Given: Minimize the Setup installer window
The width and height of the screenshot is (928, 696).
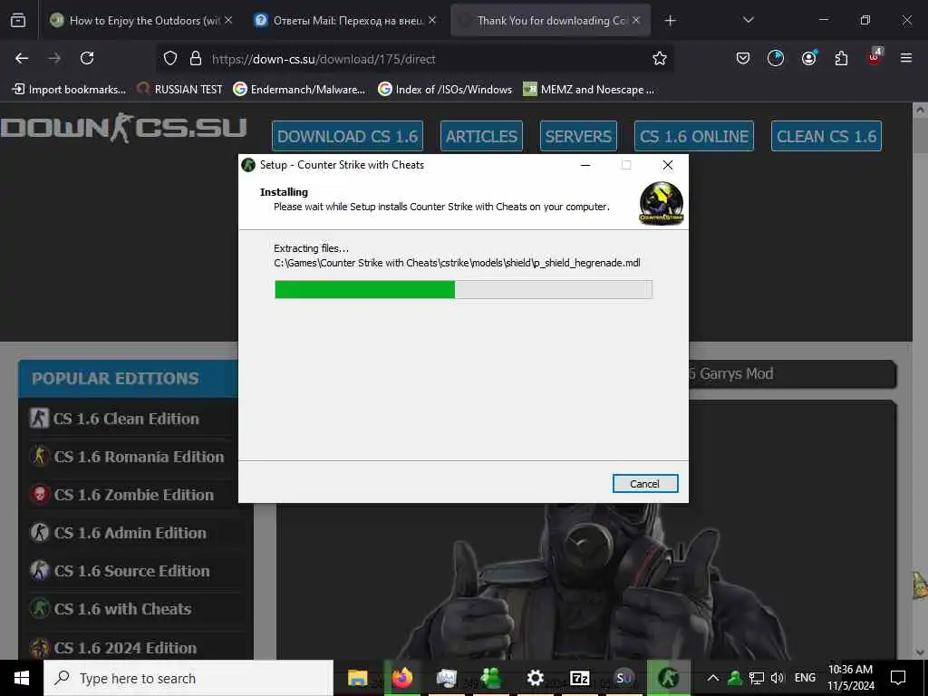Looking at the screenshot, I should coord(585,165).
